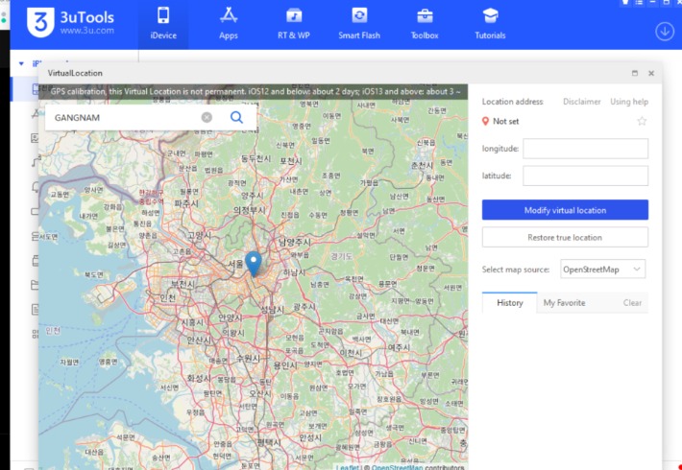The image size is (682, 470).
Task: Click the latitude input field
Action: click(x=585, y=176)
